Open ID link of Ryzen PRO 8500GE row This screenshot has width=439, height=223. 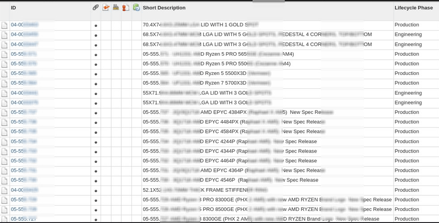24,210
